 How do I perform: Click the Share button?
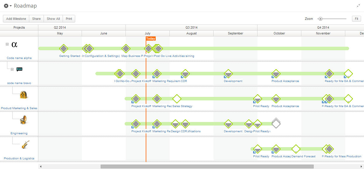pos(36,18)
